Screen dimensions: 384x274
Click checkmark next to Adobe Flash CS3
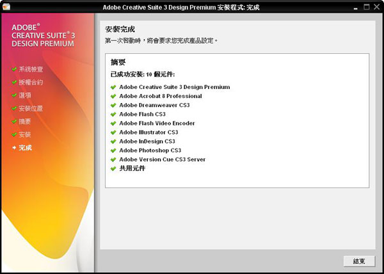(113, 115)
